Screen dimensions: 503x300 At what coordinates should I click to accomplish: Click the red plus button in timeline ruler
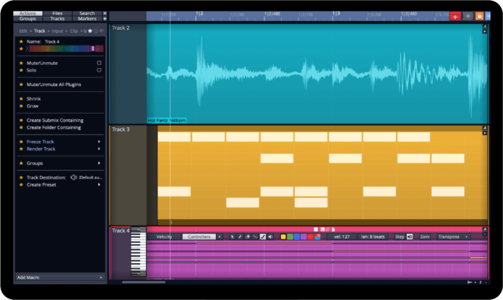[x=455, y=15]
